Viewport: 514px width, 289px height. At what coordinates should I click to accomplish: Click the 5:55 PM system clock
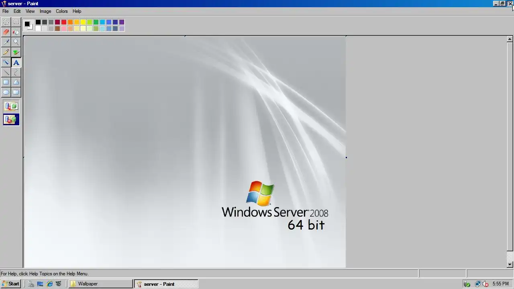[x=500, y=284]
